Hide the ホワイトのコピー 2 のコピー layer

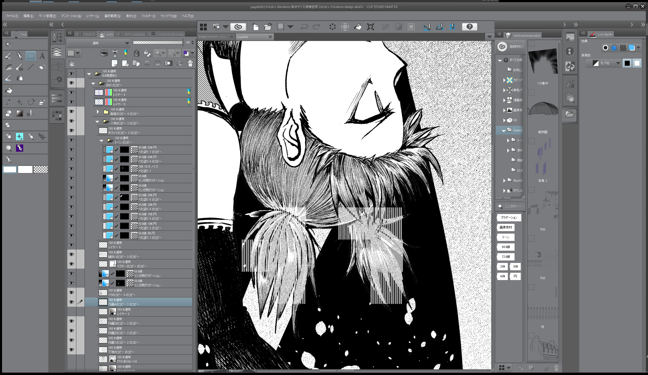click(x=71, y=131)
